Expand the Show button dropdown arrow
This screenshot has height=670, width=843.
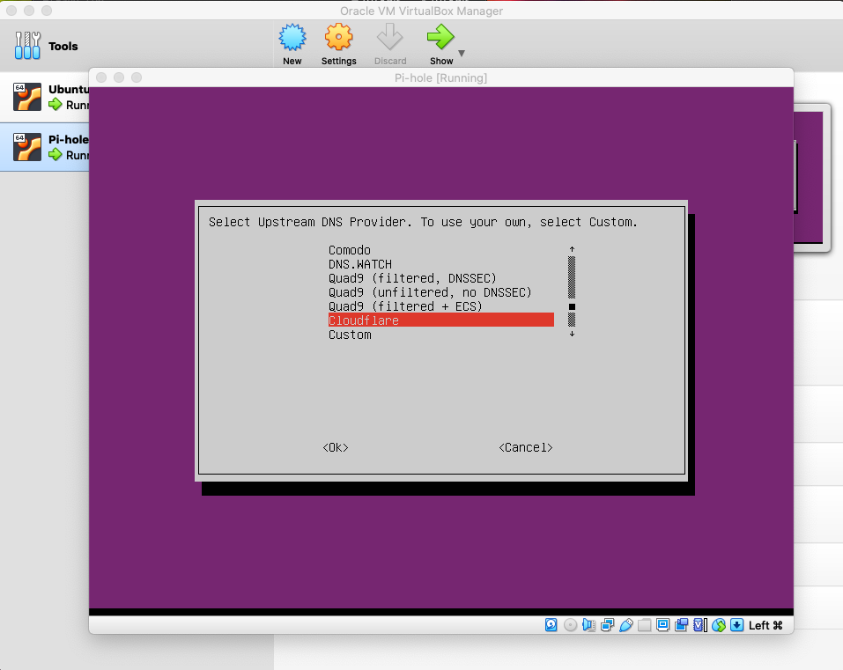[462, 53]
